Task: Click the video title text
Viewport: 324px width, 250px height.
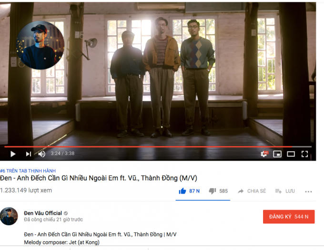Action: click(99, 178)
